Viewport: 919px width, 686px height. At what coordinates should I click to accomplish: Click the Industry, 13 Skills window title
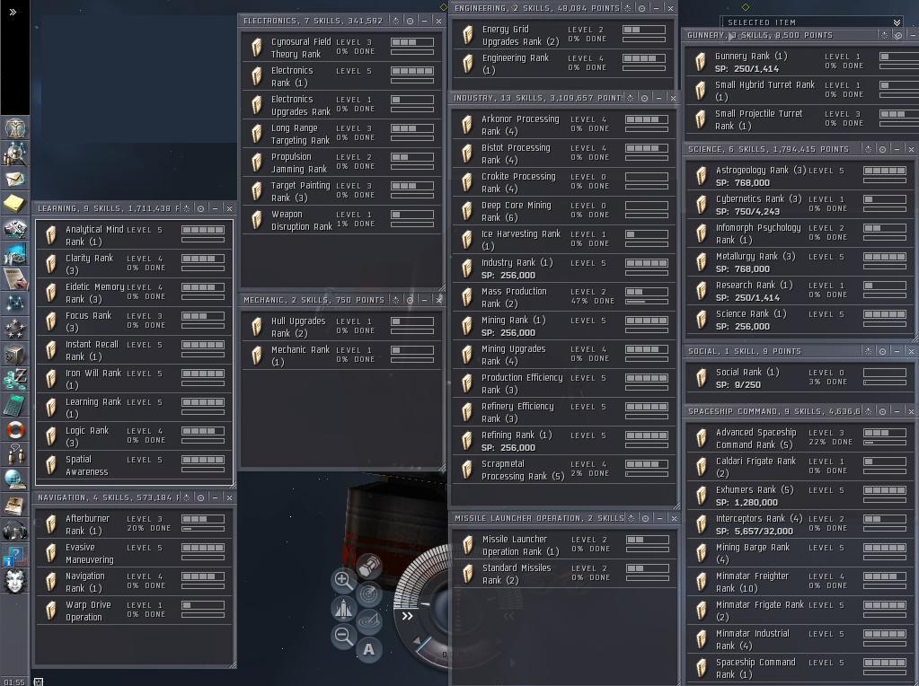pos(537,98)
